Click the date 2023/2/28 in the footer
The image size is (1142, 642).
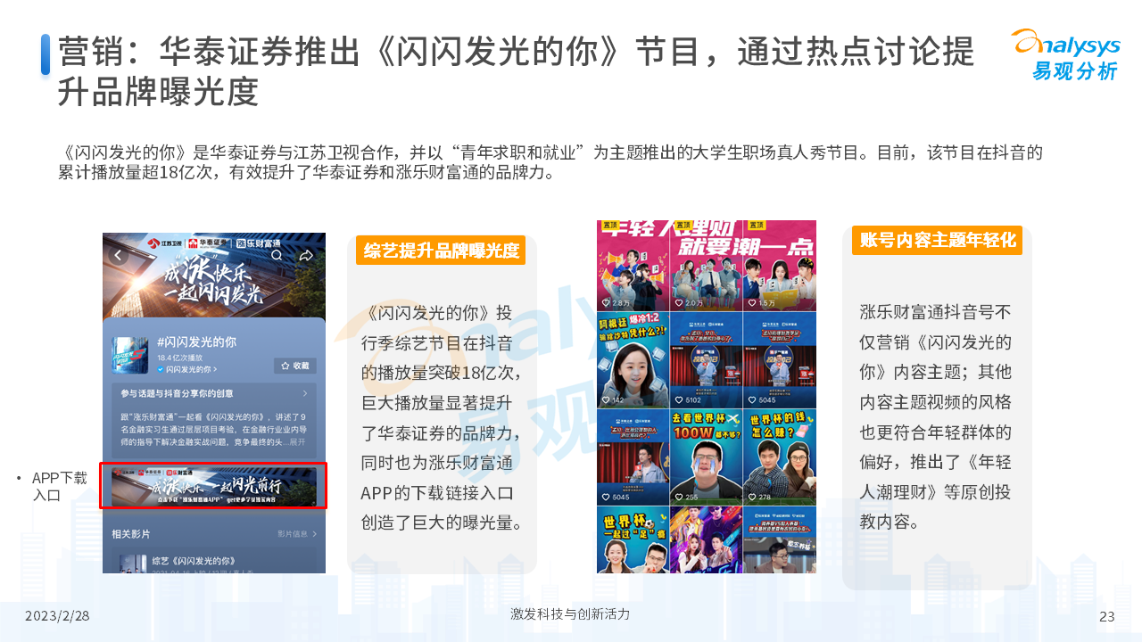pyautogui.click(x=57, y=616)
